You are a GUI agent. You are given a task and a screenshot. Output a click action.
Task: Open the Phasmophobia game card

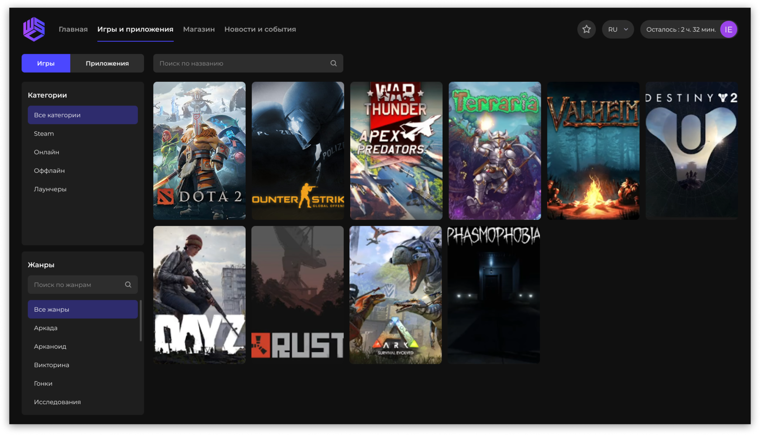point(494,295)
